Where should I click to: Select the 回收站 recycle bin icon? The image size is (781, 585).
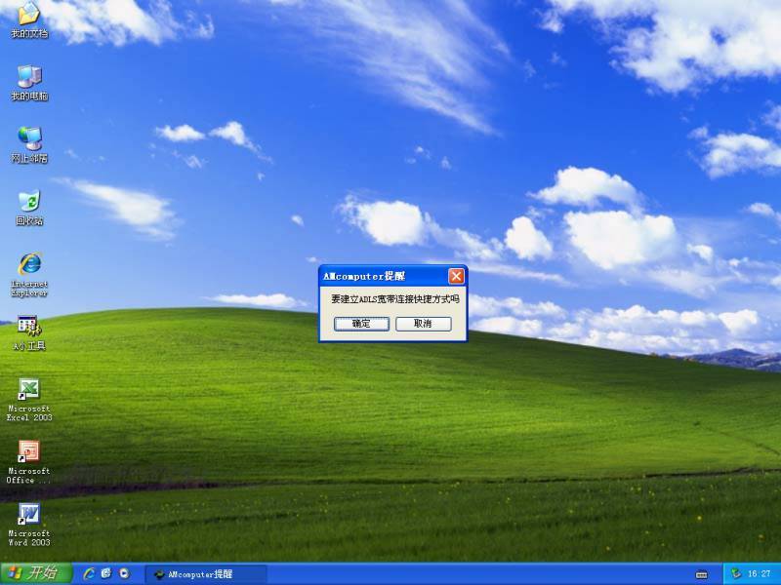[29, 208]
